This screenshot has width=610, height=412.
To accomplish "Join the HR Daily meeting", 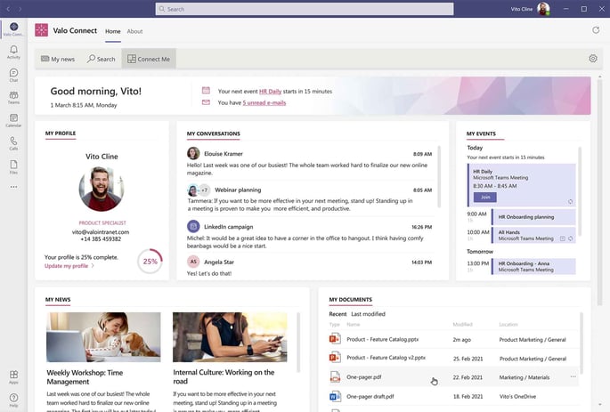I will coord(484,197).
